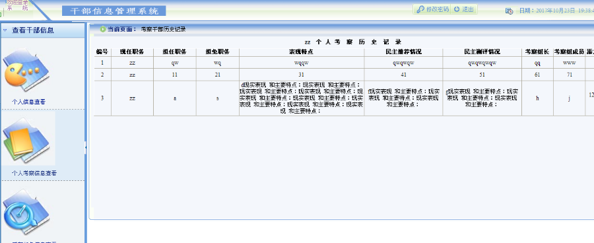Click the calendar icon beside 日期
The width and height of the screenshot is (594, 243).
pos(510,11)
